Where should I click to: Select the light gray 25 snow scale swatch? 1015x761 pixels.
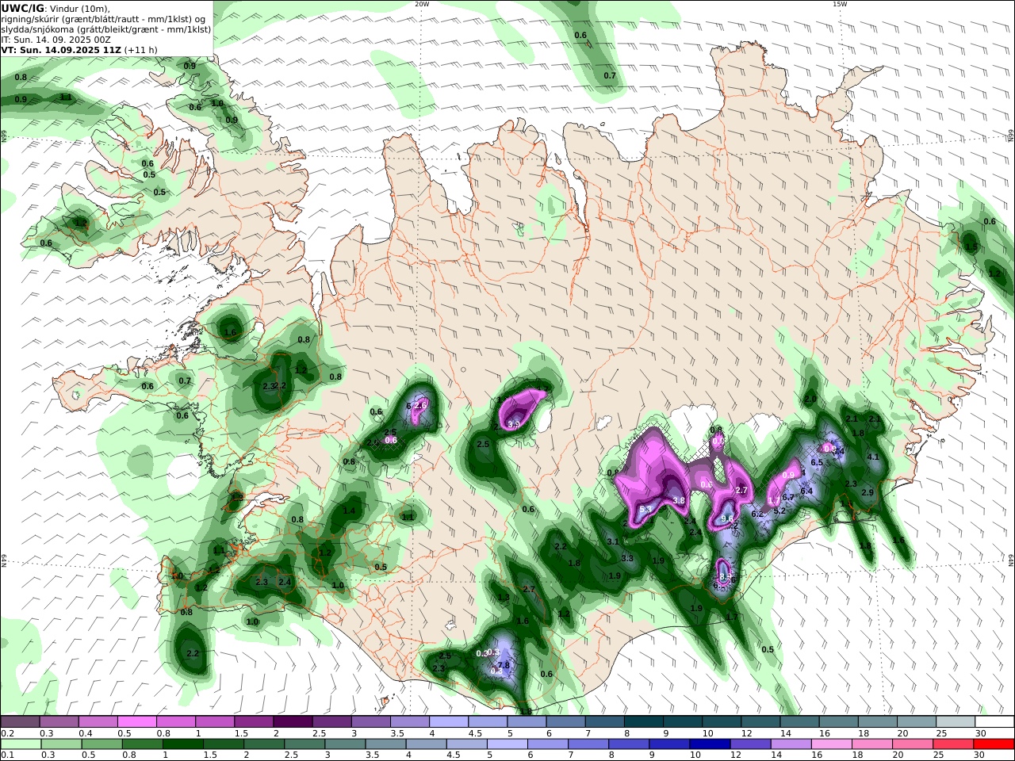956,722
